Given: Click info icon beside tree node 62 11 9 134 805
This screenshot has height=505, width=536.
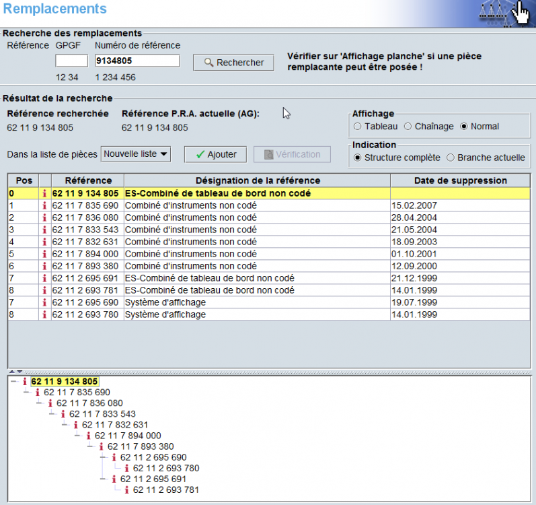Looking at the screenshot, I should coord(25,382).
